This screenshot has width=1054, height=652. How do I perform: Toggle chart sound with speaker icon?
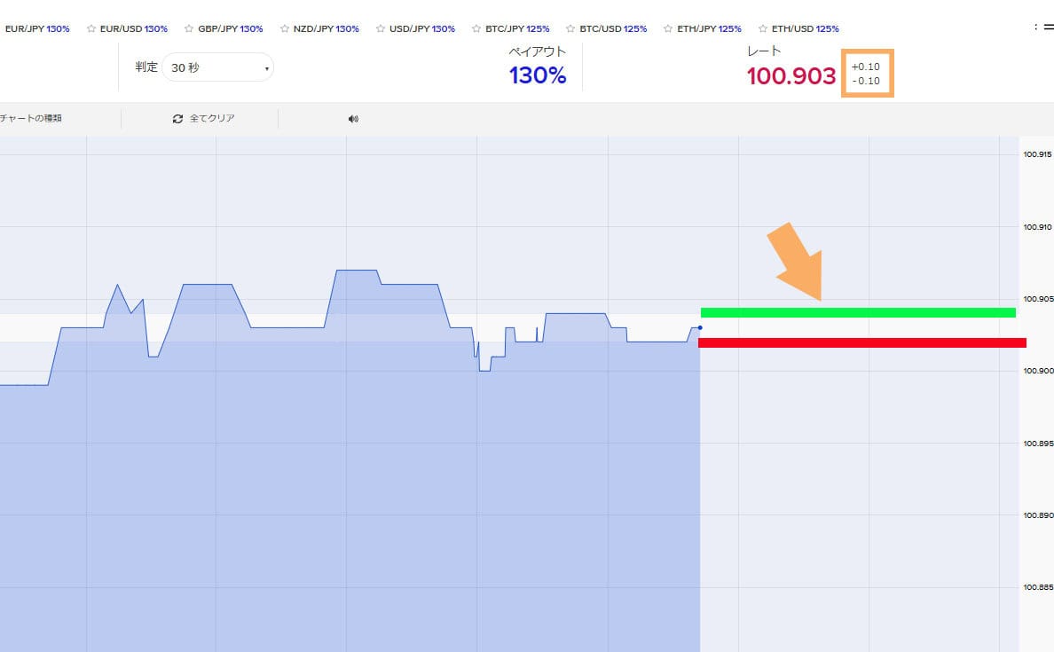coord(353,119)
